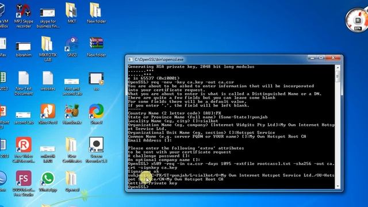
Task: Open the mikrotik LAB2 desktop item
Action: tap(48, 154)
